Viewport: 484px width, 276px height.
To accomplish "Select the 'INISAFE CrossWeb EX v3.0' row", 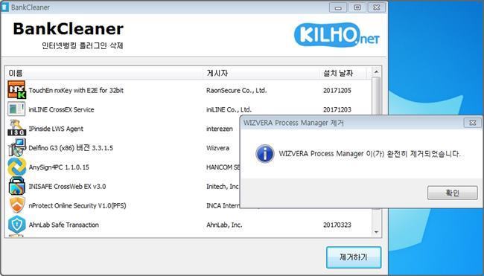I will pyautogui.click(x=123, y=186).
